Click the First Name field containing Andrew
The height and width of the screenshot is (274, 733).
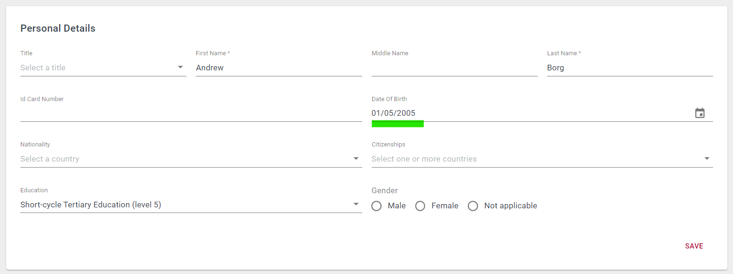(279, 68)
